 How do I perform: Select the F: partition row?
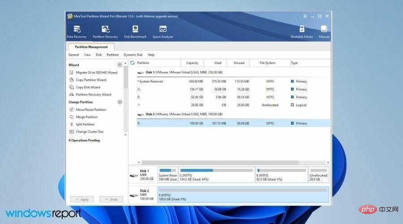233,123
